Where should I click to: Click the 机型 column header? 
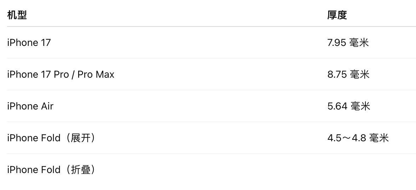point(17,15)
